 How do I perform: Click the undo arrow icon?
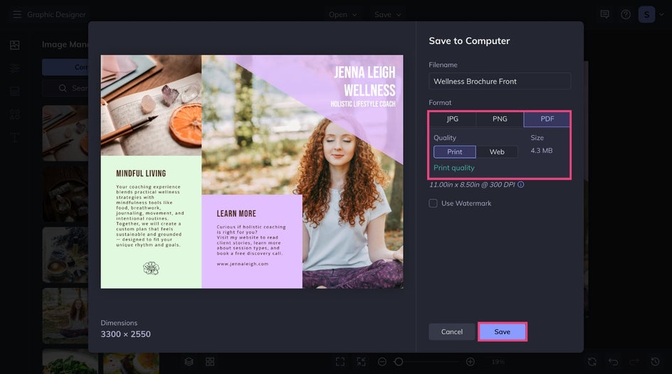pos(614,362)
